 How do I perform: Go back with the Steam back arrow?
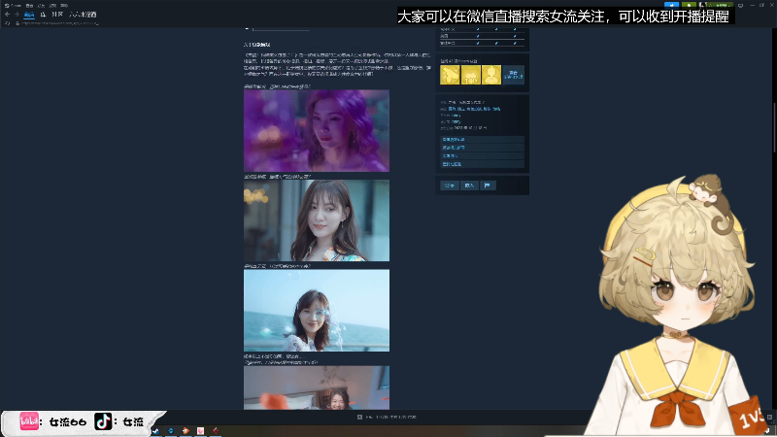click(x=7, y=15)
